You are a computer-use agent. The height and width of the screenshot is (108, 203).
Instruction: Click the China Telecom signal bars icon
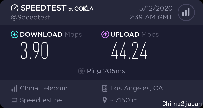click(x=14, y=88)
